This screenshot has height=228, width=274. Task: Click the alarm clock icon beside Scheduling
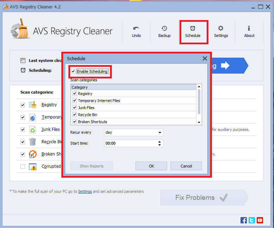tap(23, 70)
